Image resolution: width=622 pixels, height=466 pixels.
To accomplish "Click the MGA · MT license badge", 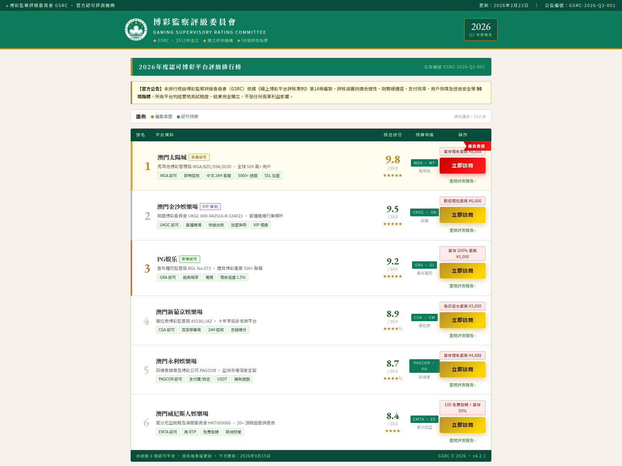I will pyautogui.click(x=425, y=163).
